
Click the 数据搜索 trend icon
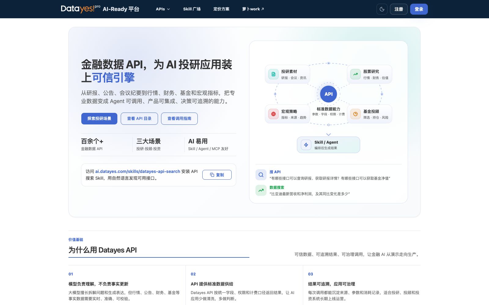(x=261, y=190)
